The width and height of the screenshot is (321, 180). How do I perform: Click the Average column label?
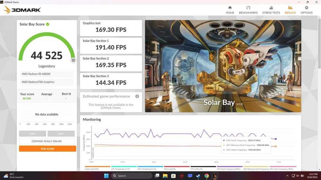pyautogui.click(x=47, y=94)
